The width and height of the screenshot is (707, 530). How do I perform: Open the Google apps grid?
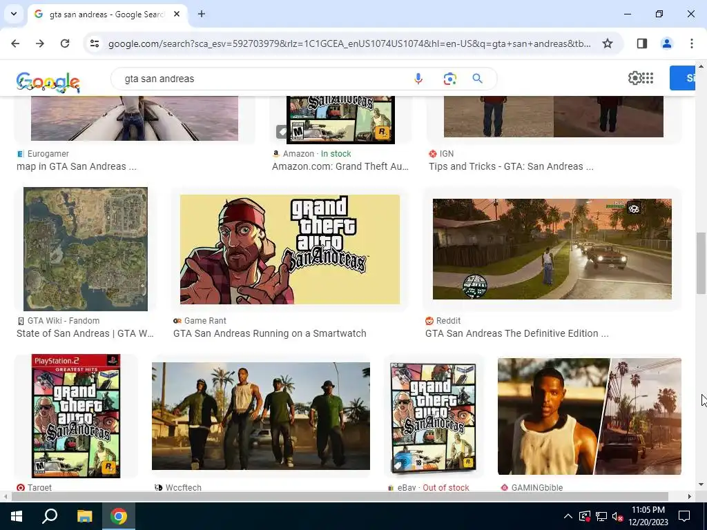648,78
